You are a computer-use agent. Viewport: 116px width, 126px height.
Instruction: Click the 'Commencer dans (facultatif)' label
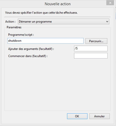[x=28, y=56]
